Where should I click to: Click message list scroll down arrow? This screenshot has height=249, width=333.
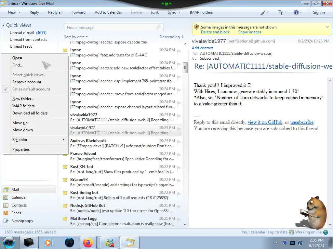click(x=185, y=224)
